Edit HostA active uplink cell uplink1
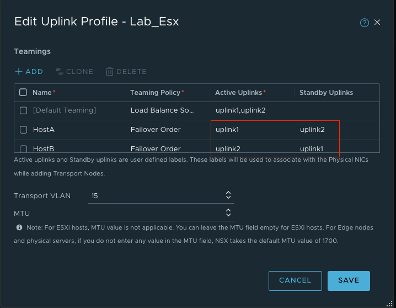This screenshot has height=308, width=396. [227, 130]
